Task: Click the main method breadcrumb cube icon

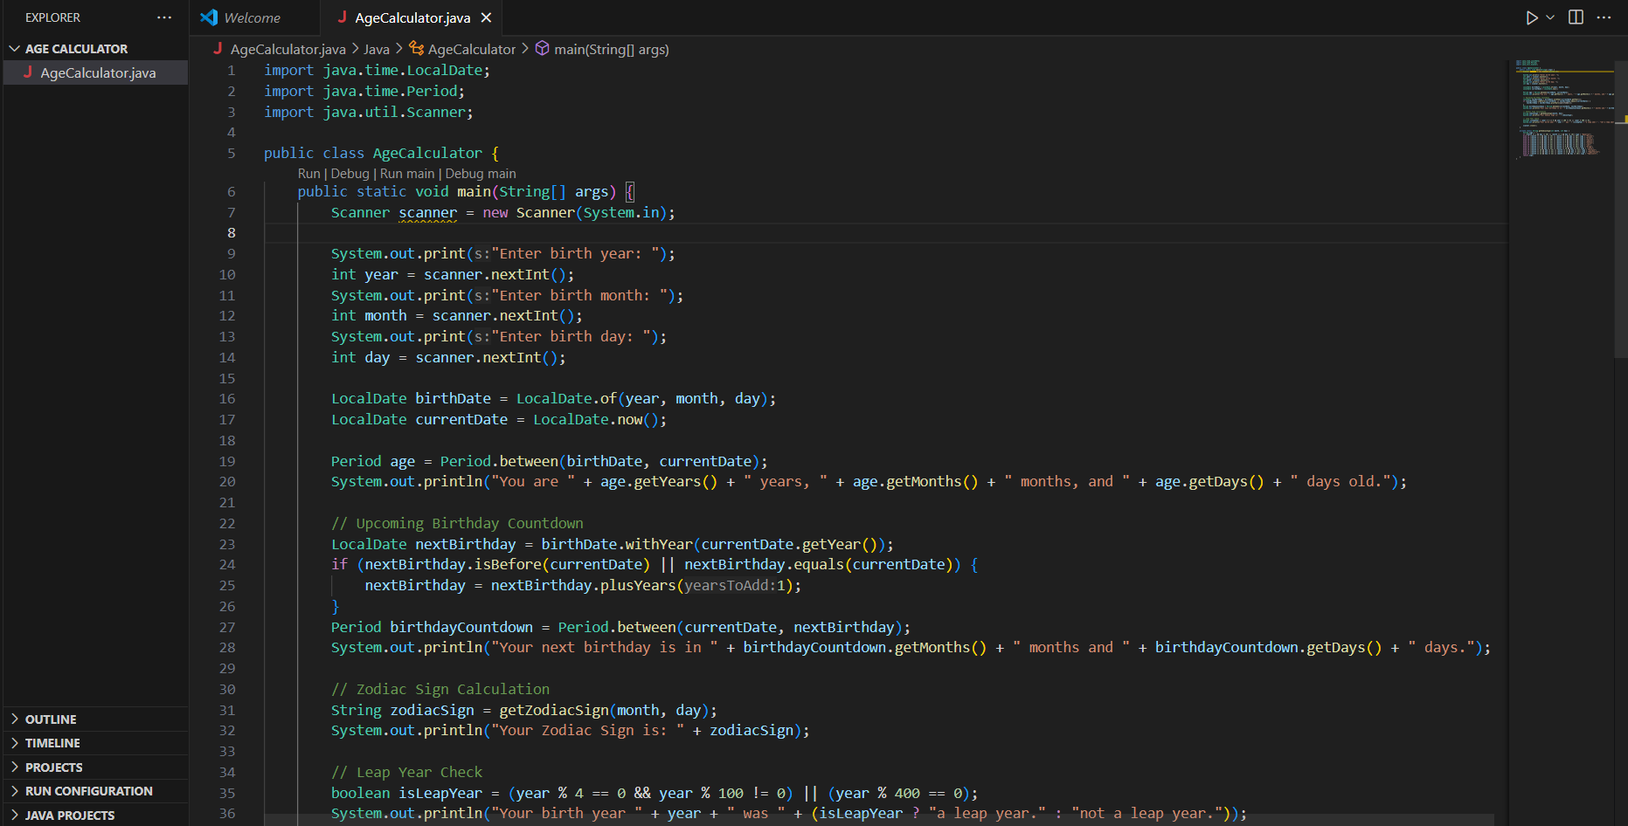Action: tap(542, 49)
